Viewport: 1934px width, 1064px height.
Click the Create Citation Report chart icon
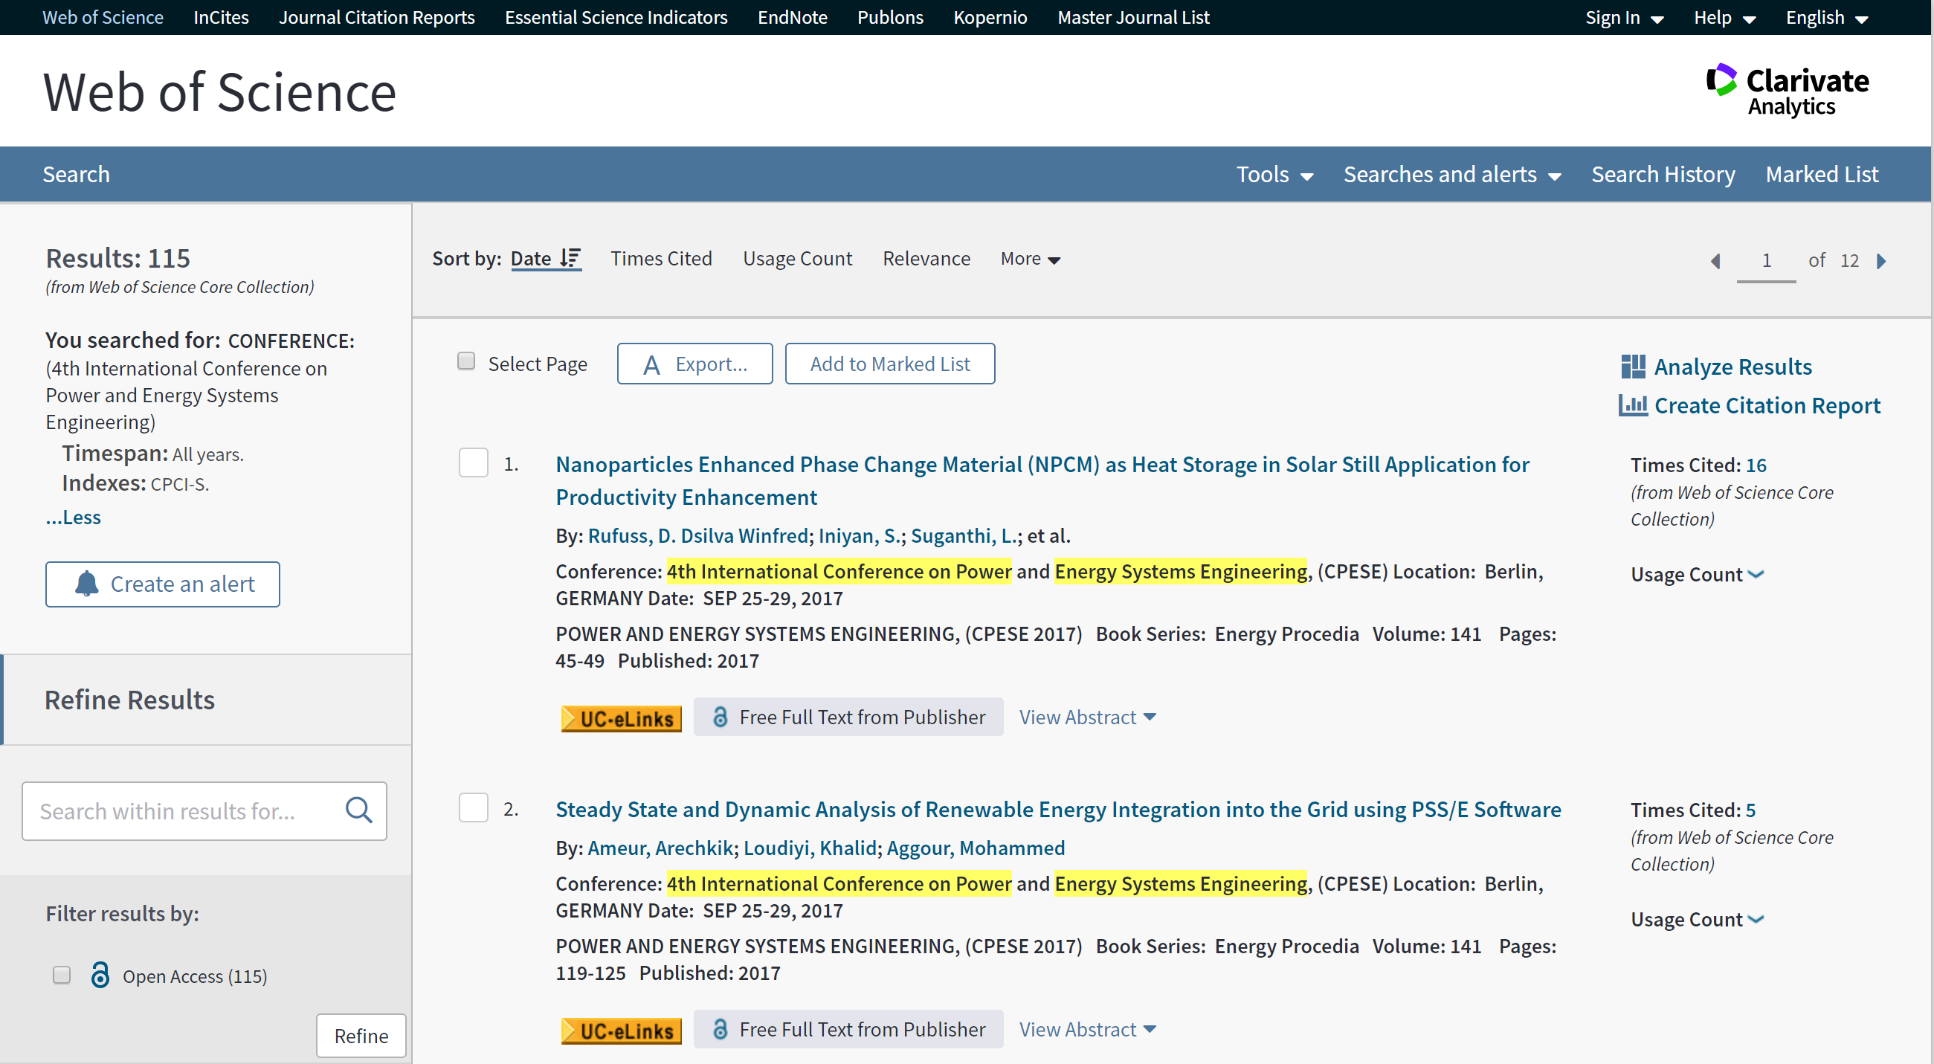click(x=1633, y=405)
